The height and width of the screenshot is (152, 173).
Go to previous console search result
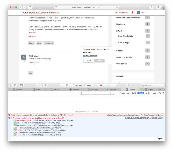(110, 93)
